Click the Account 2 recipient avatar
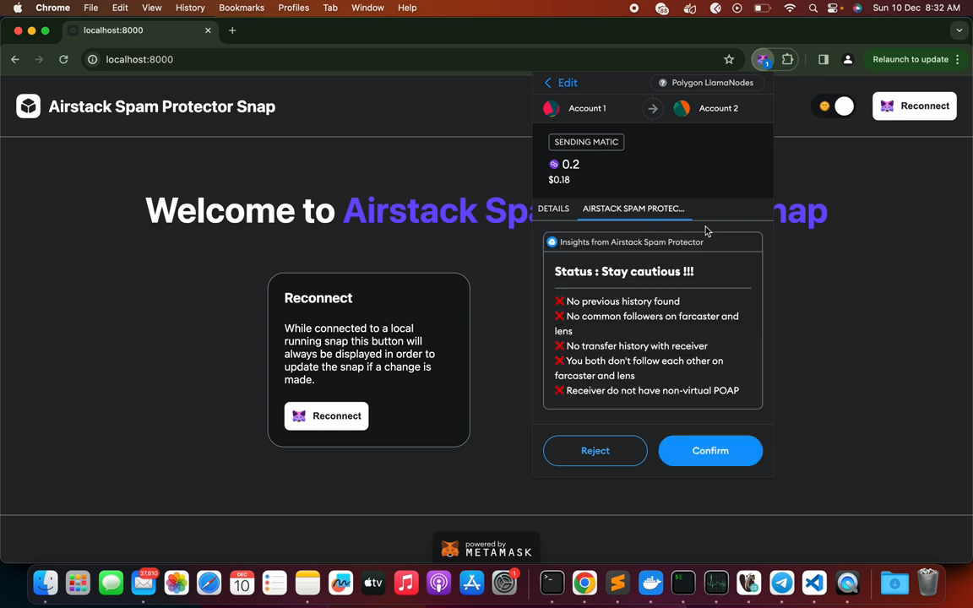 (682, 108)
